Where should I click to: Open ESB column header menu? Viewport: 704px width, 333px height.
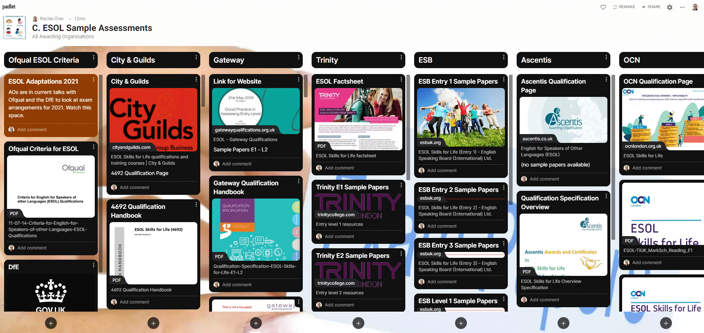pos(504,57)
